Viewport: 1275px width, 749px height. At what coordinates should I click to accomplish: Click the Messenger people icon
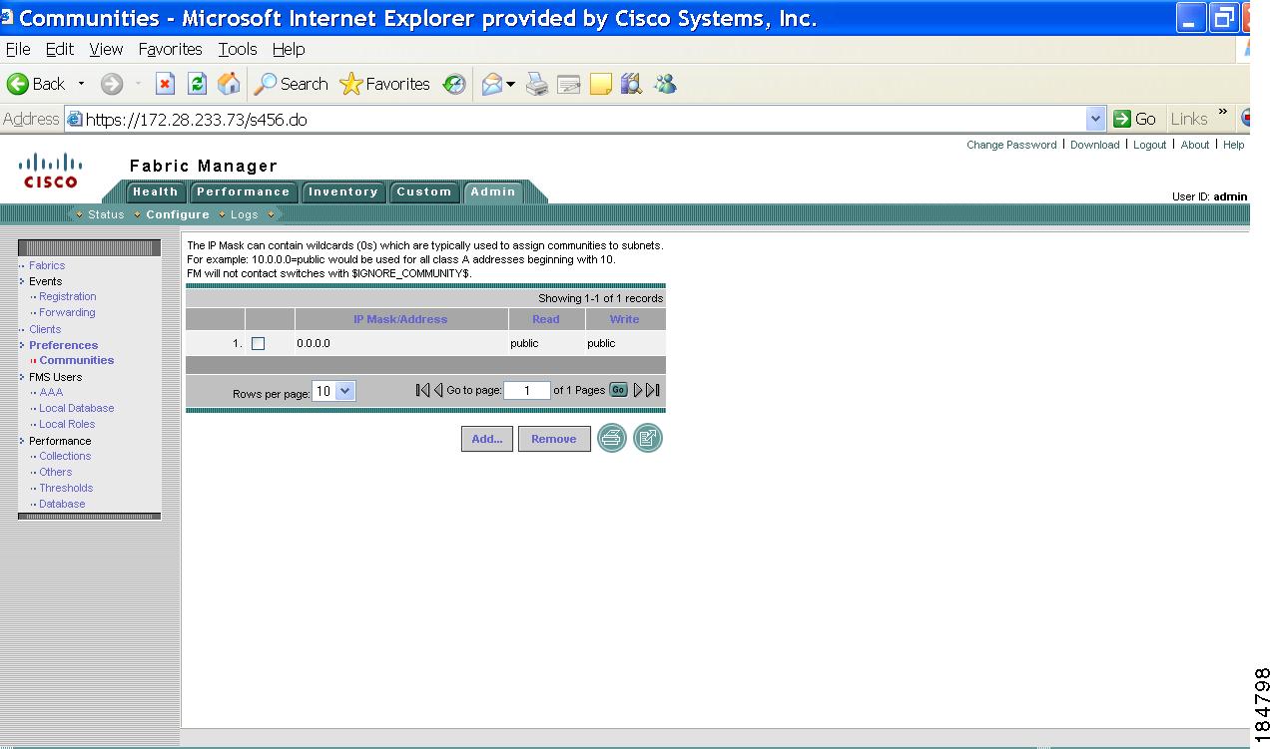point(665,84)
